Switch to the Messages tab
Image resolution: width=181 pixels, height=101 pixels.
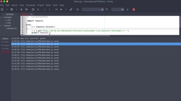click(x=5, y=45)
